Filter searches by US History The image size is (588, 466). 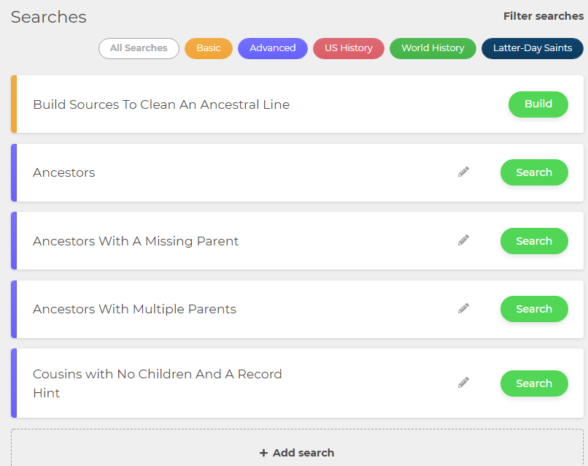[349, 48]
